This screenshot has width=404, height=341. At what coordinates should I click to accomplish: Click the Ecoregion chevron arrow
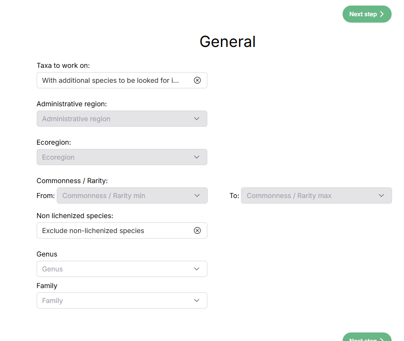(x=197, y=157)
